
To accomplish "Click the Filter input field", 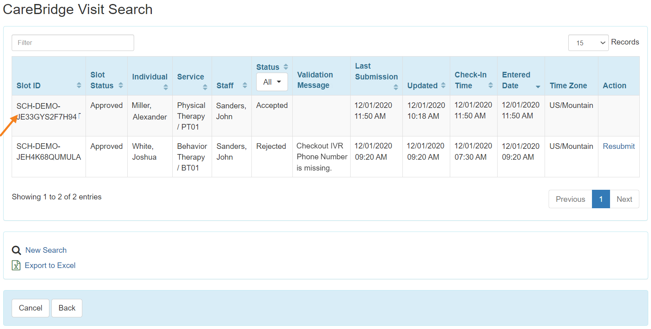I will click(x=73, y=43).
